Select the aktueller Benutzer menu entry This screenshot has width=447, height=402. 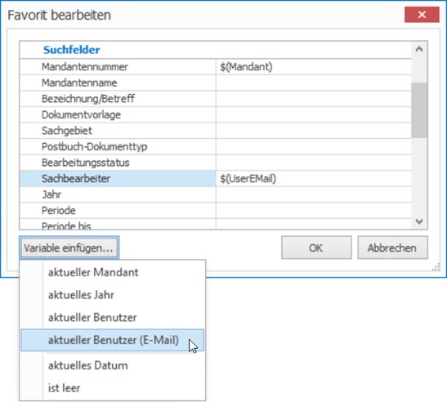113,317
